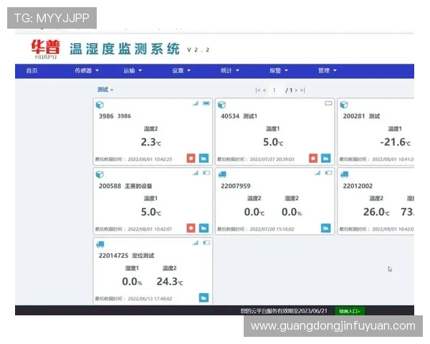Open the 设置 dropdown menu
The image size is (430, 344).
pyautogui.click(x=181, y=70)
